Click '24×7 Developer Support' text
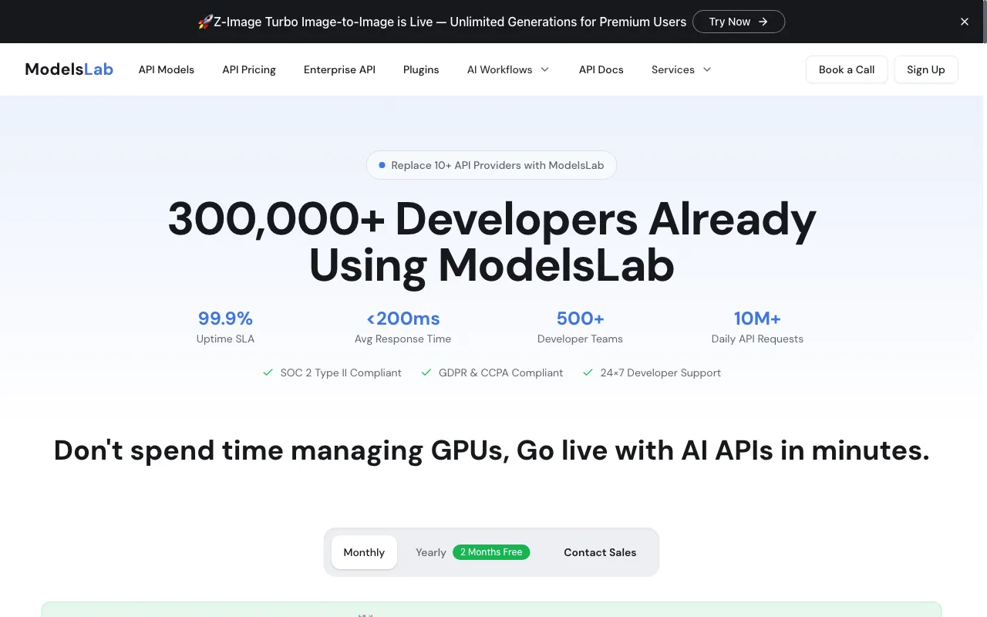Screen dimensions: 987x617 pos(661,373)
